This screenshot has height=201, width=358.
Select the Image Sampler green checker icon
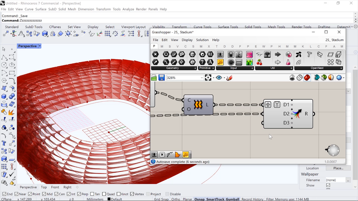(x=249, y=62)
